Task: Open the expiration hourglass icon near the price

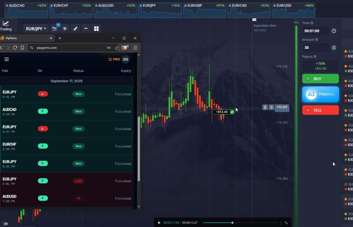Action: [x=265, y=107]
